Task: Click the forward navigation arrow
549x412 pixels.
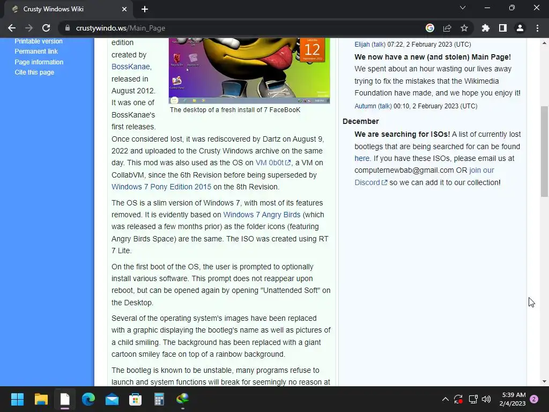Action: click(29, 28)
